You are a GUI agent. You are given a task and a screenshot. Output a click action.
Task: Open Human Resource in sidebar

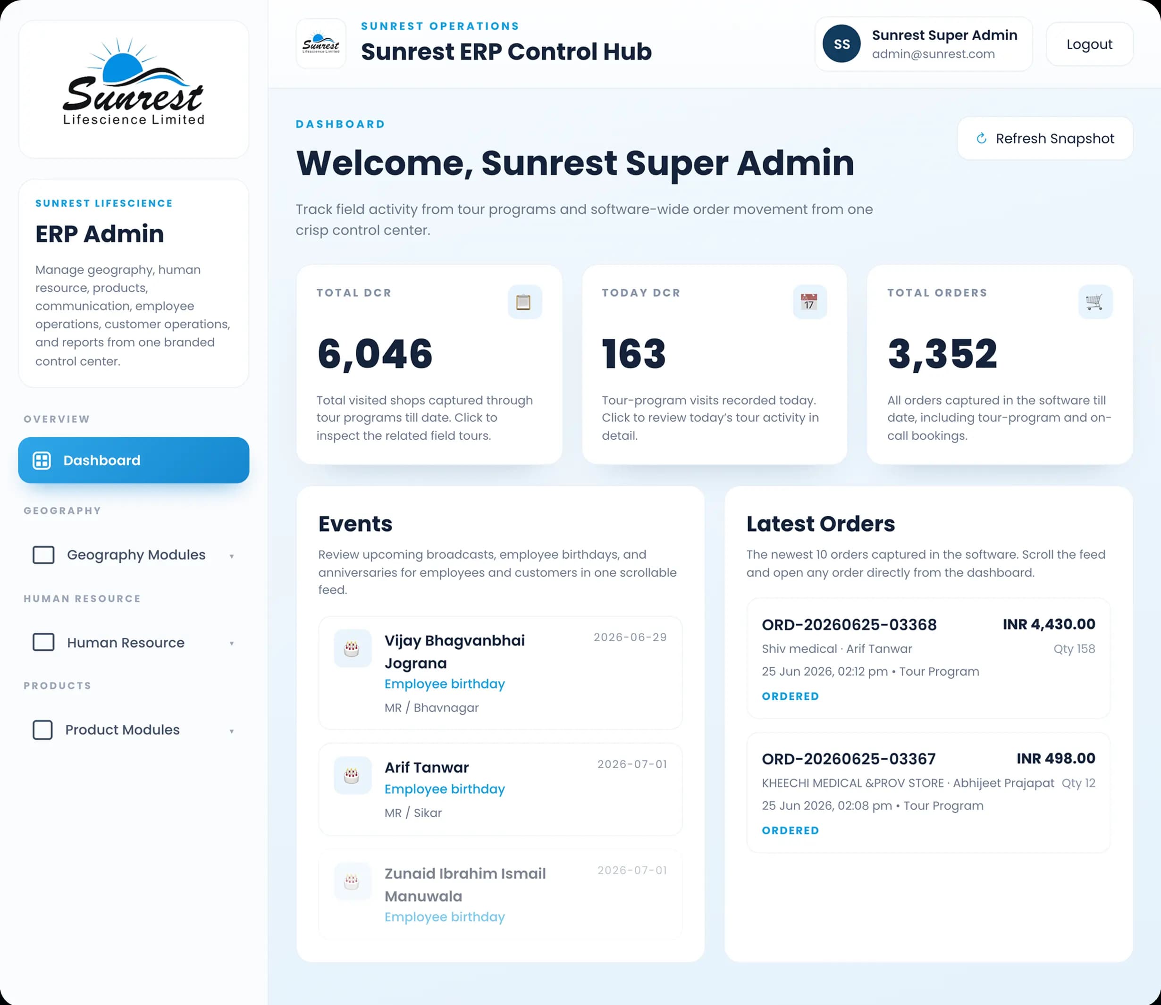click(x=134, y=642)
